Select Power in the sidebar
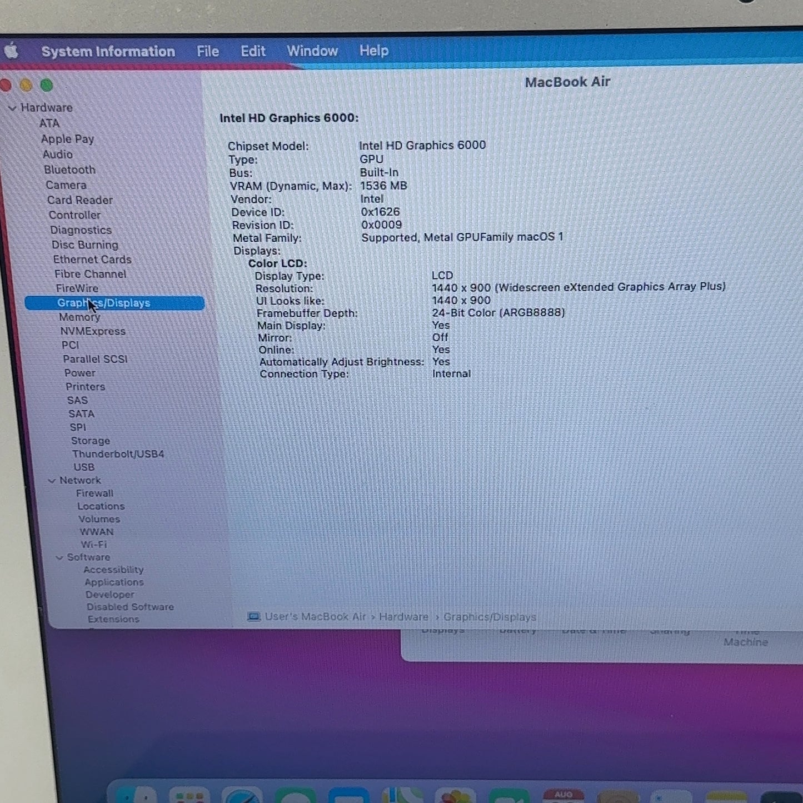This screenshot has width=803, height=803. click(80, 373)
